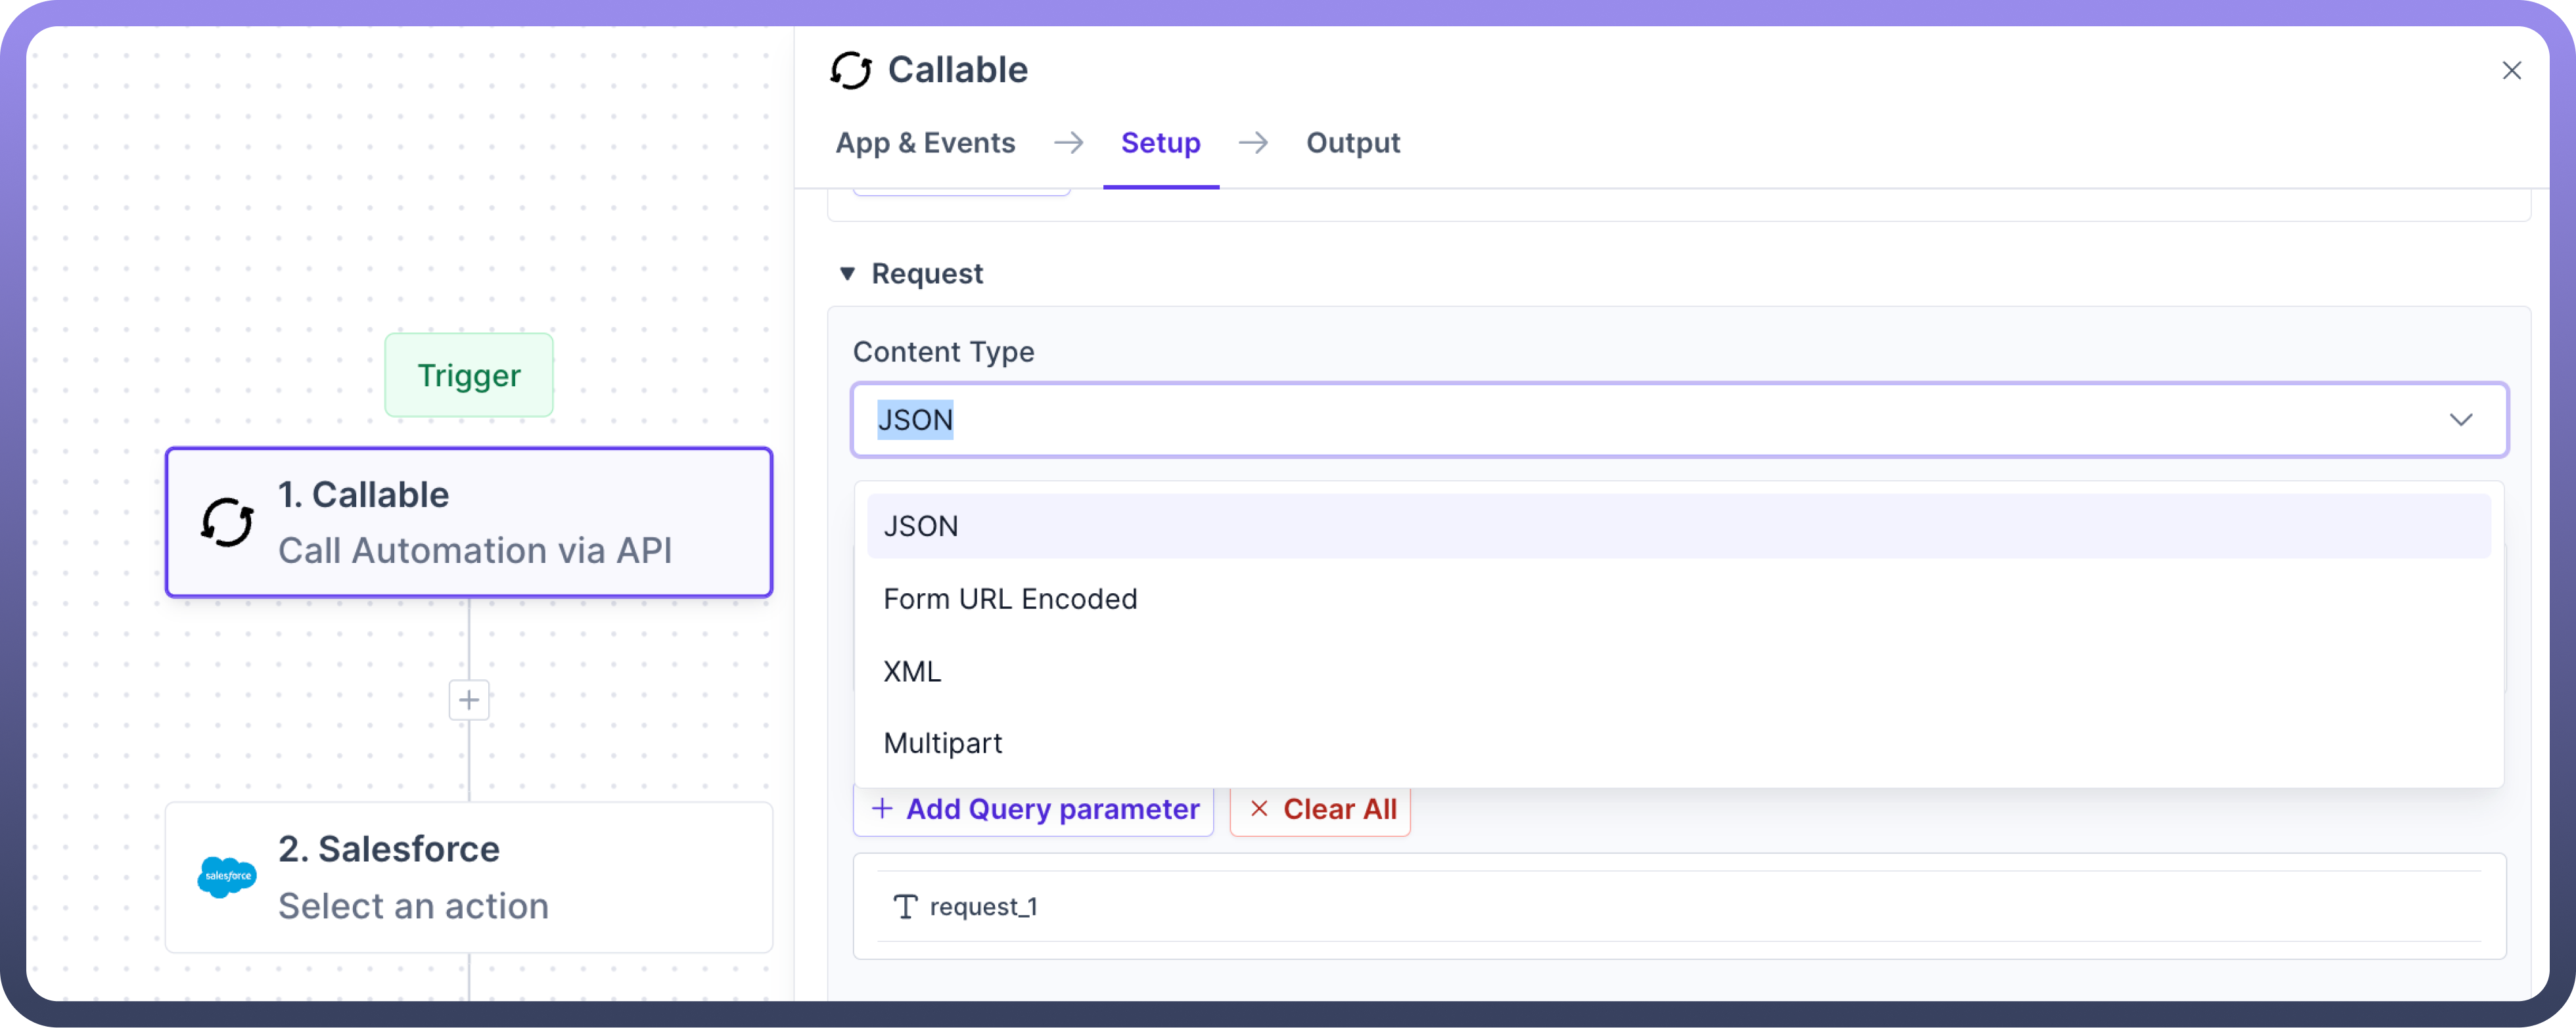Image resolution: width=2576 pixels, height=1028 pixels.
Task: Click the Setup tab
Action: (x=1160, y=143)
